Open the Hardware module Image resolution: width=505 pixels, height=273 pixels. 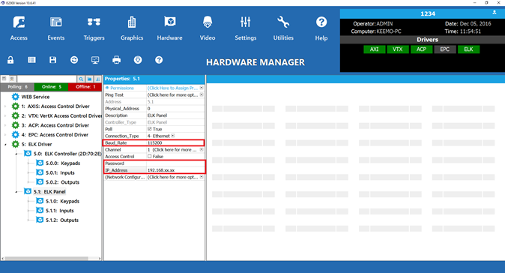170,28
